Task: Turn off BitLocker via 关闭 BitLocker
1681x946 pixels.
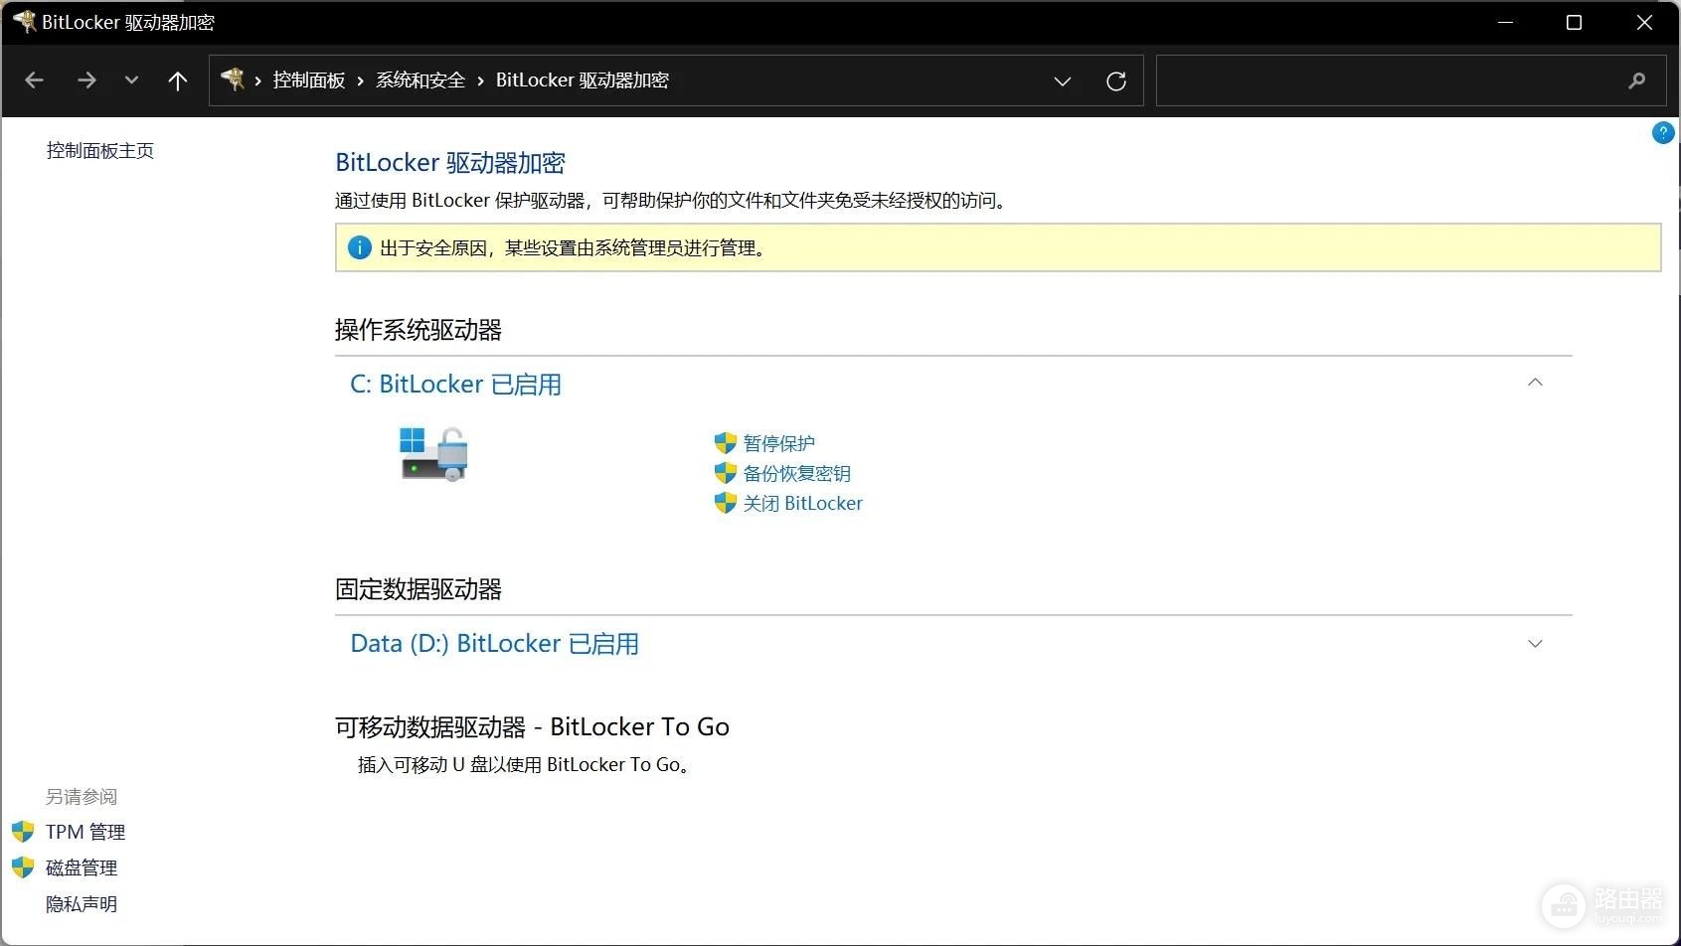Action: tap(803, 503)
